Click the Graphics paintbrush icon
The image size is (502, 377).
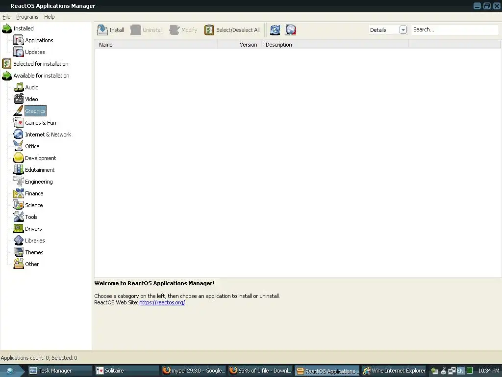[19, 111]
